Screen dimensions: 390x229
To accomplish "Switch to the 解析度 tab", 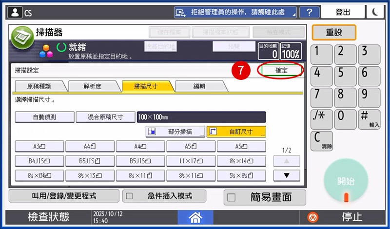I will pos(92,86).
